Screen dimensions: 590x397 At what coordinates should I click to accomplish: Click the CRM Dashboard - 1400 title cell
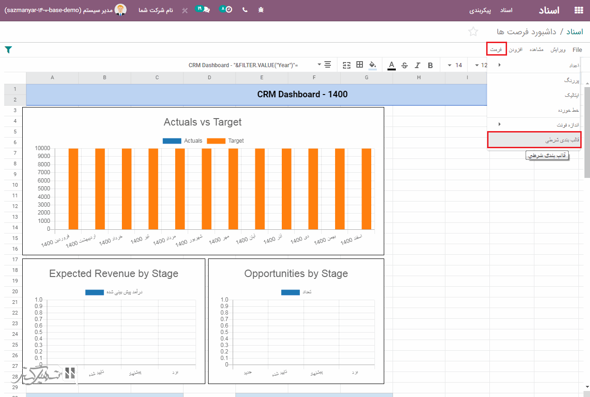click(x=302, y=95)
